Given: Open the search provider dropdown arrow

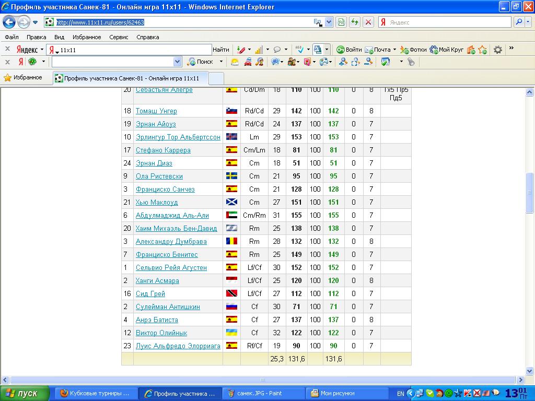Looking at the screenshot, I should (x=528, y=22).
